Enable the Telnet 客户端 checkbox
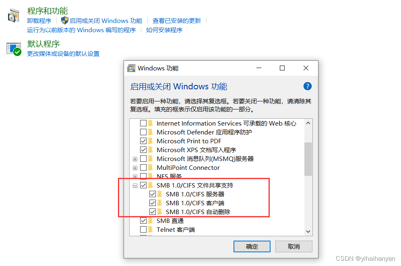This screenshot has height=266, width=401. (143, 229)
